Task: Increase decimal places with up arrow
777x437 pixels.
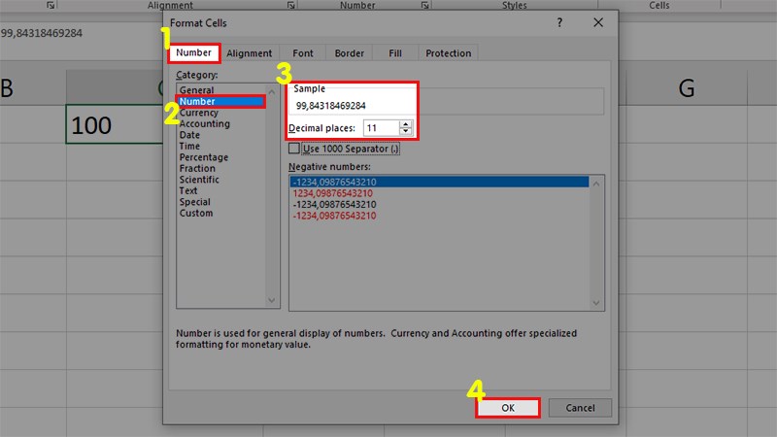Action: tap(406, 123)
